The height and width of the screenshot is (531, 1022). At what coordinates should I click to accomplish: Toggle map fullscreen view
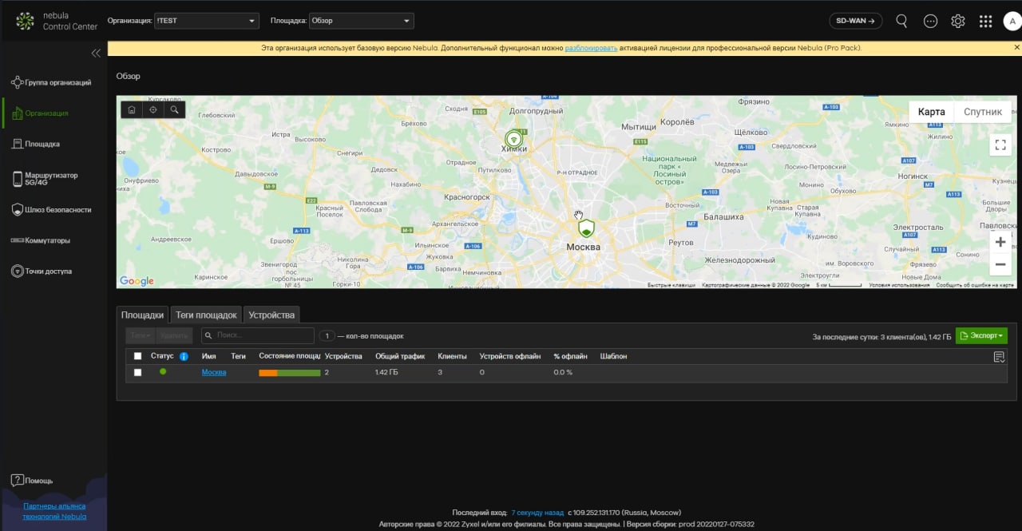pyautogui.click(x=1000, y=145)
